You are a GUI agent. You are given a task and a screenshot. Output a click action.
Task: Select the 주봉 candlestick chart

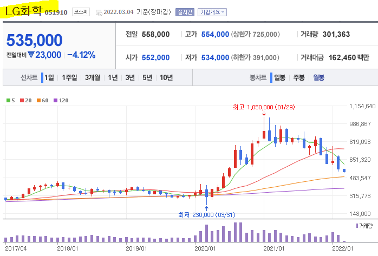click(299, 77)
